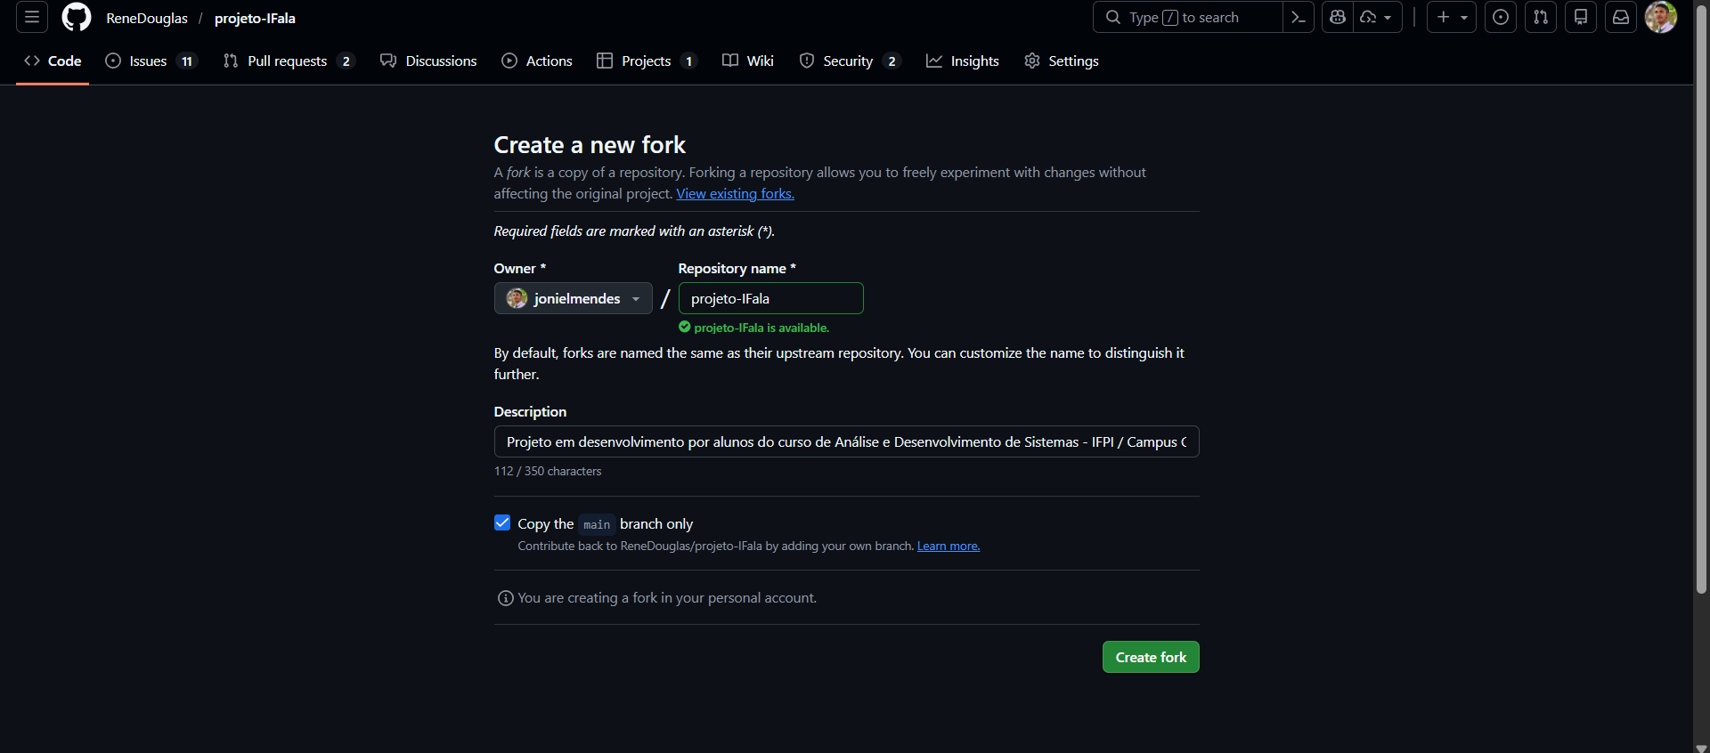The image size is (1710, 753).
Task: Open the notifications inbox icon
Action: tap(1621, 17)
